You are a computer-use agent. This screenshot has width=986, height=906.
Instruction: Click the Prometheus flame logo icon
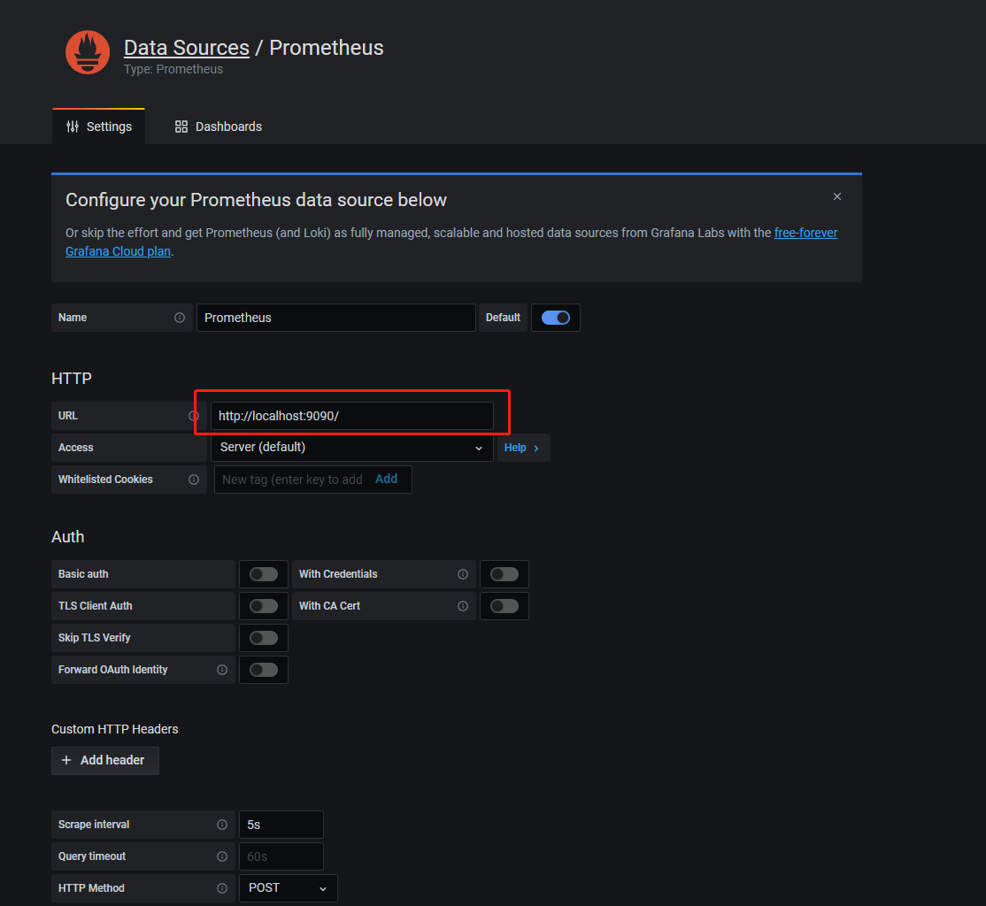click(88, 52)
